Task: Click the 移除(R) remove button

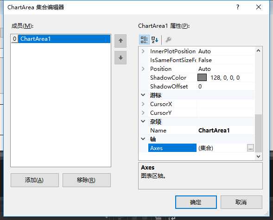Action: tap(87, 180)
